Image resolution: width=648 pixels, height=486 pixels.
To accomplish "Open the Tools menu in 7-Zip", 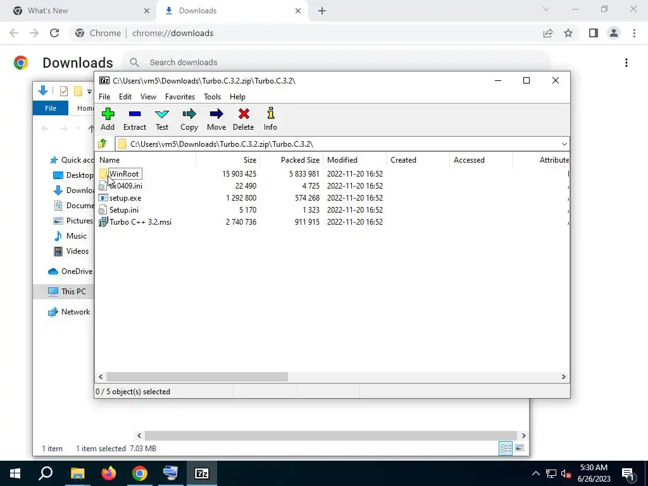I will [x=212, y=97].
